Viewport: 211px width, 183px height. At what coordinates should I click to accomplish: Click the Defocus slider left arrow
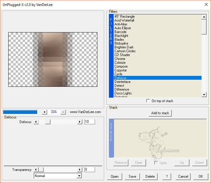coord(36,122)
